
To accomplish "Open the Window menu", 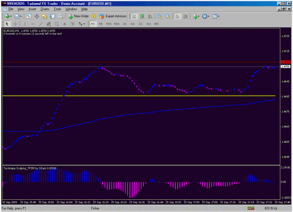I will 71,9.
